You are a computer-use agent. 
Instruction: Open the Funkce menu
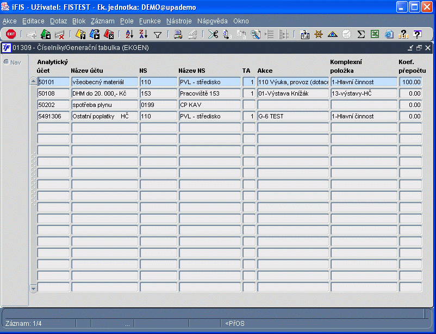tap(150, 21)
